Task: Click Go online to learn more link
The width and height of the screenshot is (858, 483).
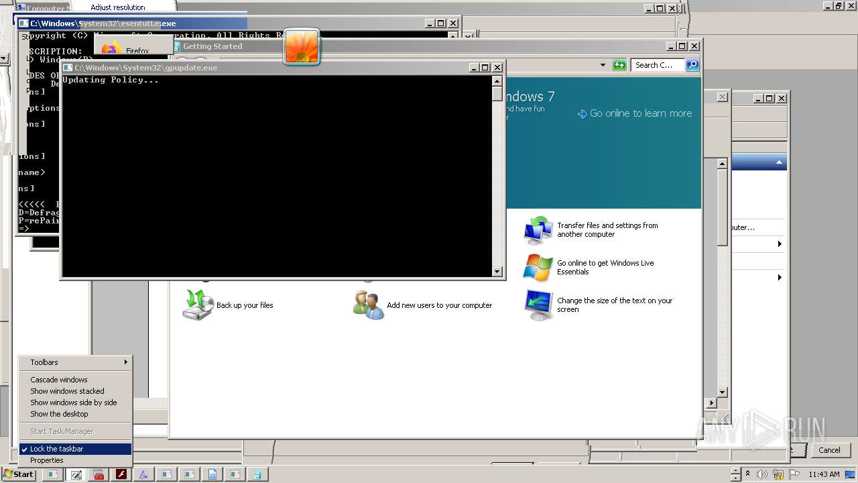Action: [635, 113]
